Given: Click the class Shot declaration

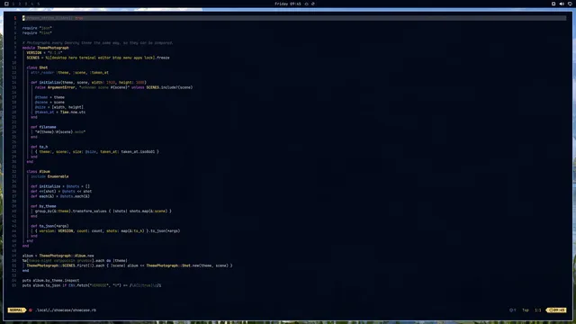Looking at the screenshot, I should (x=37, y=67).
